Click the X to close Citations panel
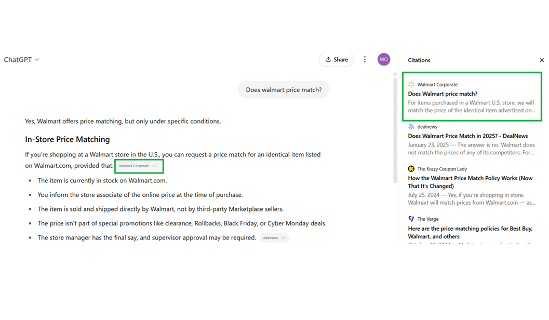The width and height of the screenshot is (549, 320). [542, 60]
